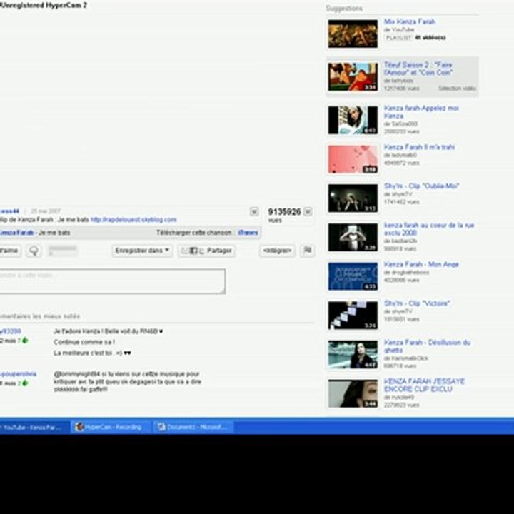Open Mix Kenza Farah playlist thumbnail
This screenshot has width=514, height=514.
point(353,34)
